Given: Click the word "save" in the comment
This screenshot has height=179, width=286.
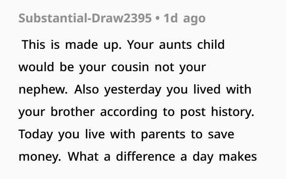Looking at the screenshot, I should click(220, 134).
